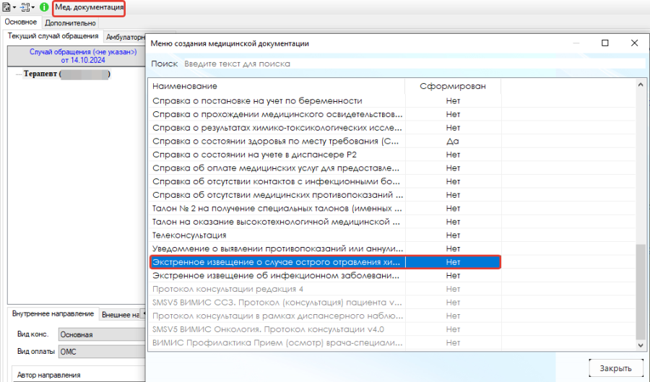The width and height of the screenshot is (650, 382).
Task: Select the Терапевт tree item
Action: click(x=66, y=74)
